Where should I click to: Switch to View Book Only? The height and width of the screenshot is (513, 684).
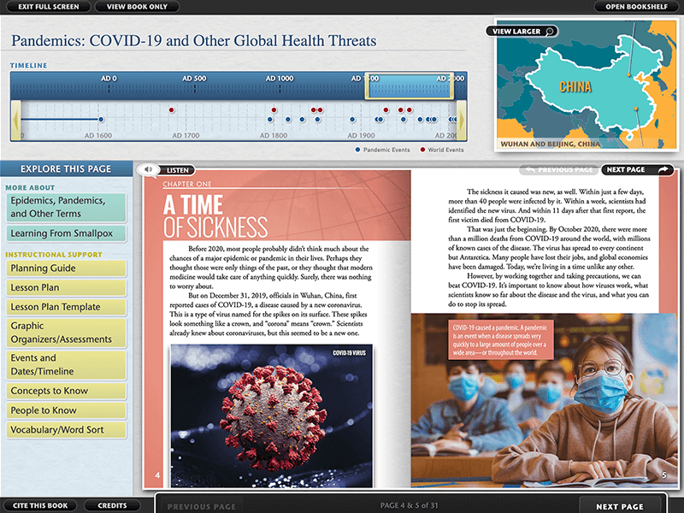point(137,7)
